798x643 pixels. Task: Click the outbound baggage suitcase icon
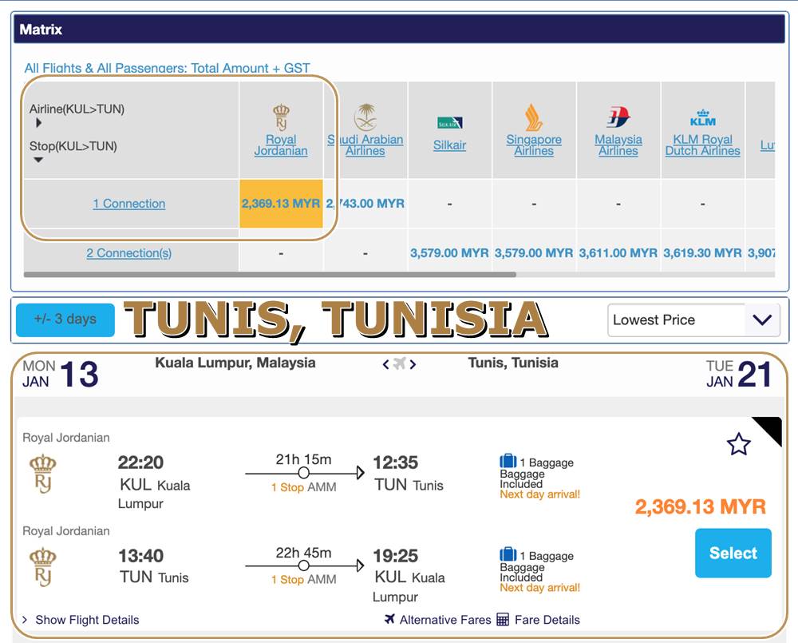508,461
